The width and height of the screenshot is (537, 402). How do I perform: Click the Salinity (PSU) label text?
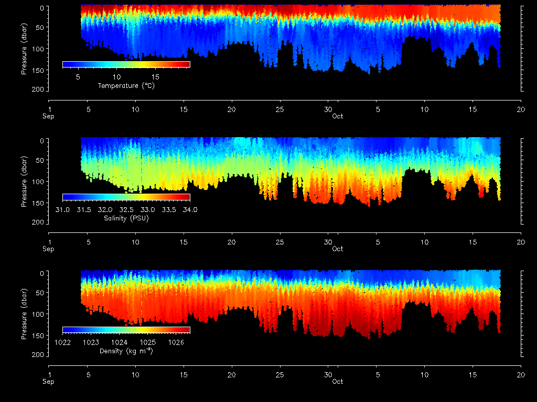[126, 218]
